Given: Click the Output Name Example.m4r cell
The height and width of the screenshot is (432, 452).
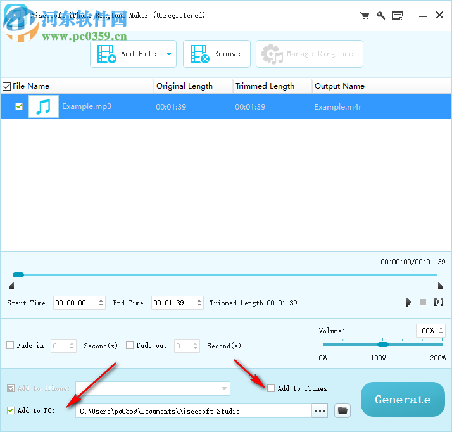Looking at the screenshot, I should click(x=338, y=107).
